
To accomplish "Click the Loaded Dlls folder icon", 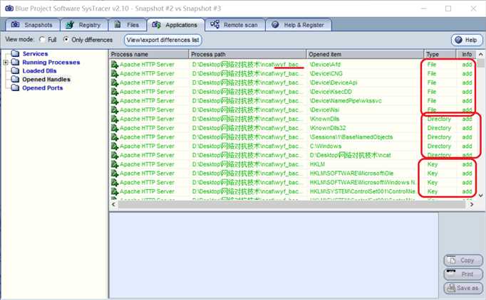I will 15,70.
